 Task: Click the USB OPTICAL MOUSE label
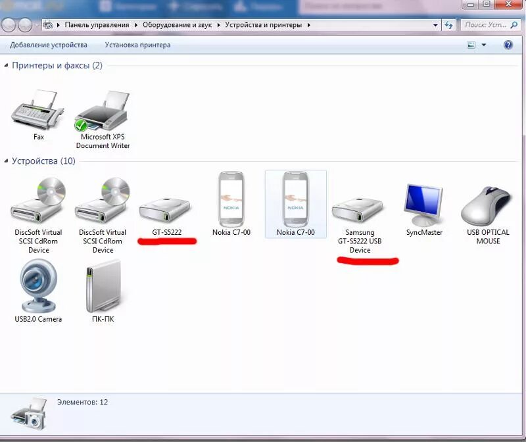coord(488,237)
